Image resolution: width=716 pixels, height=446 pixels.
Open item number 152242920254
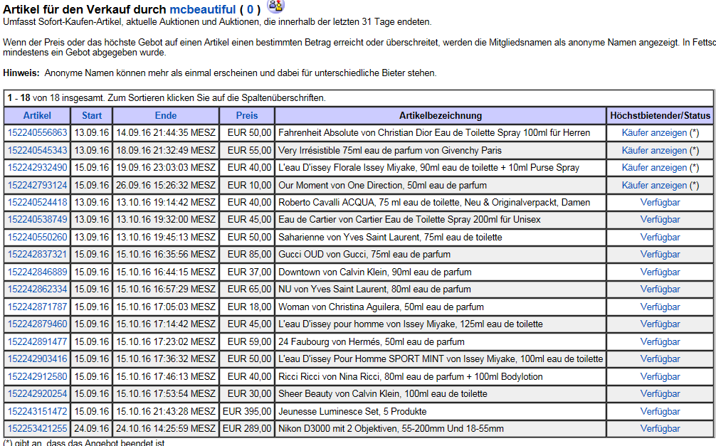coord(38,394)
